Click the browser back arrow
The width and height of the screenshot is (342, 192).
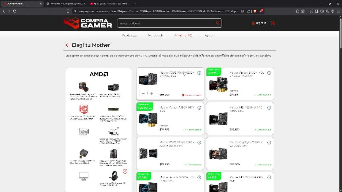coord(4,11)
